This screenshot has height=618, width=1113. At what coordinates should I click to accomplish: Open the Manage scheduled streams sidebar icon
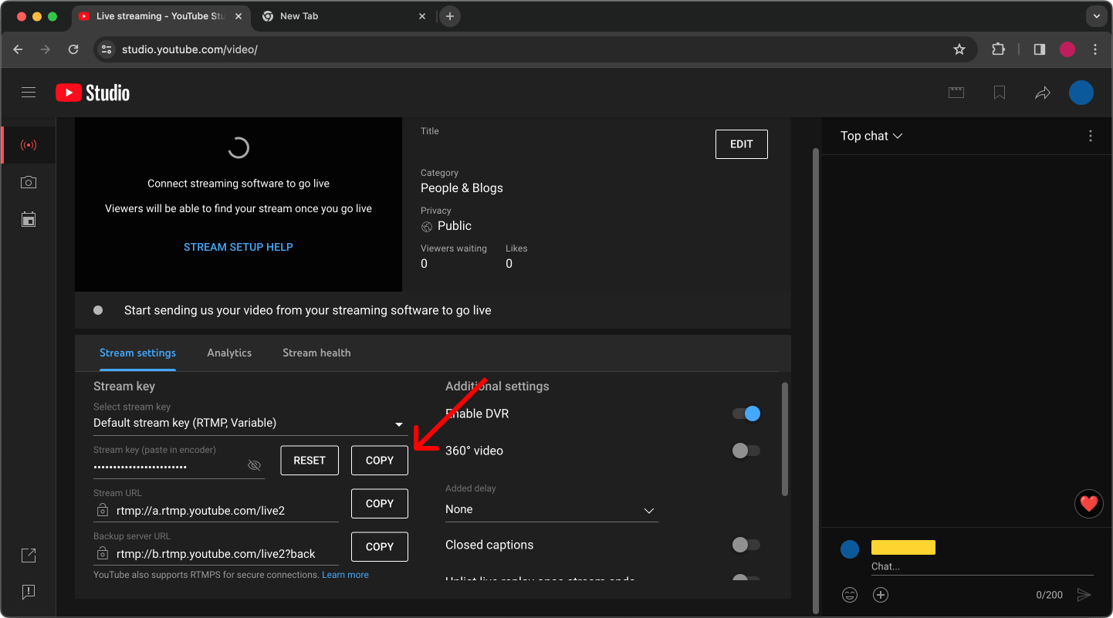pos(29,219)
